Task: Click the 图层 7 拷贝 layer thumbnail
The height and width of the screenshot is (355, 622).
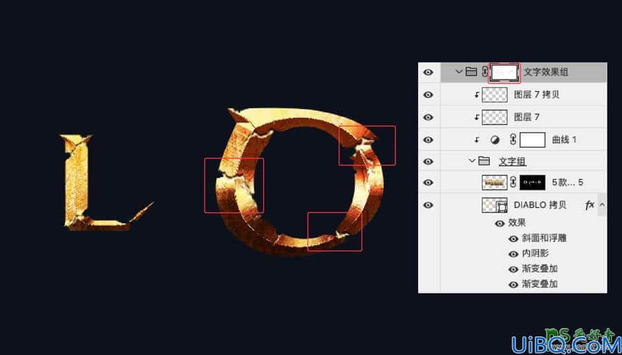Action: (x=494, y=95)
